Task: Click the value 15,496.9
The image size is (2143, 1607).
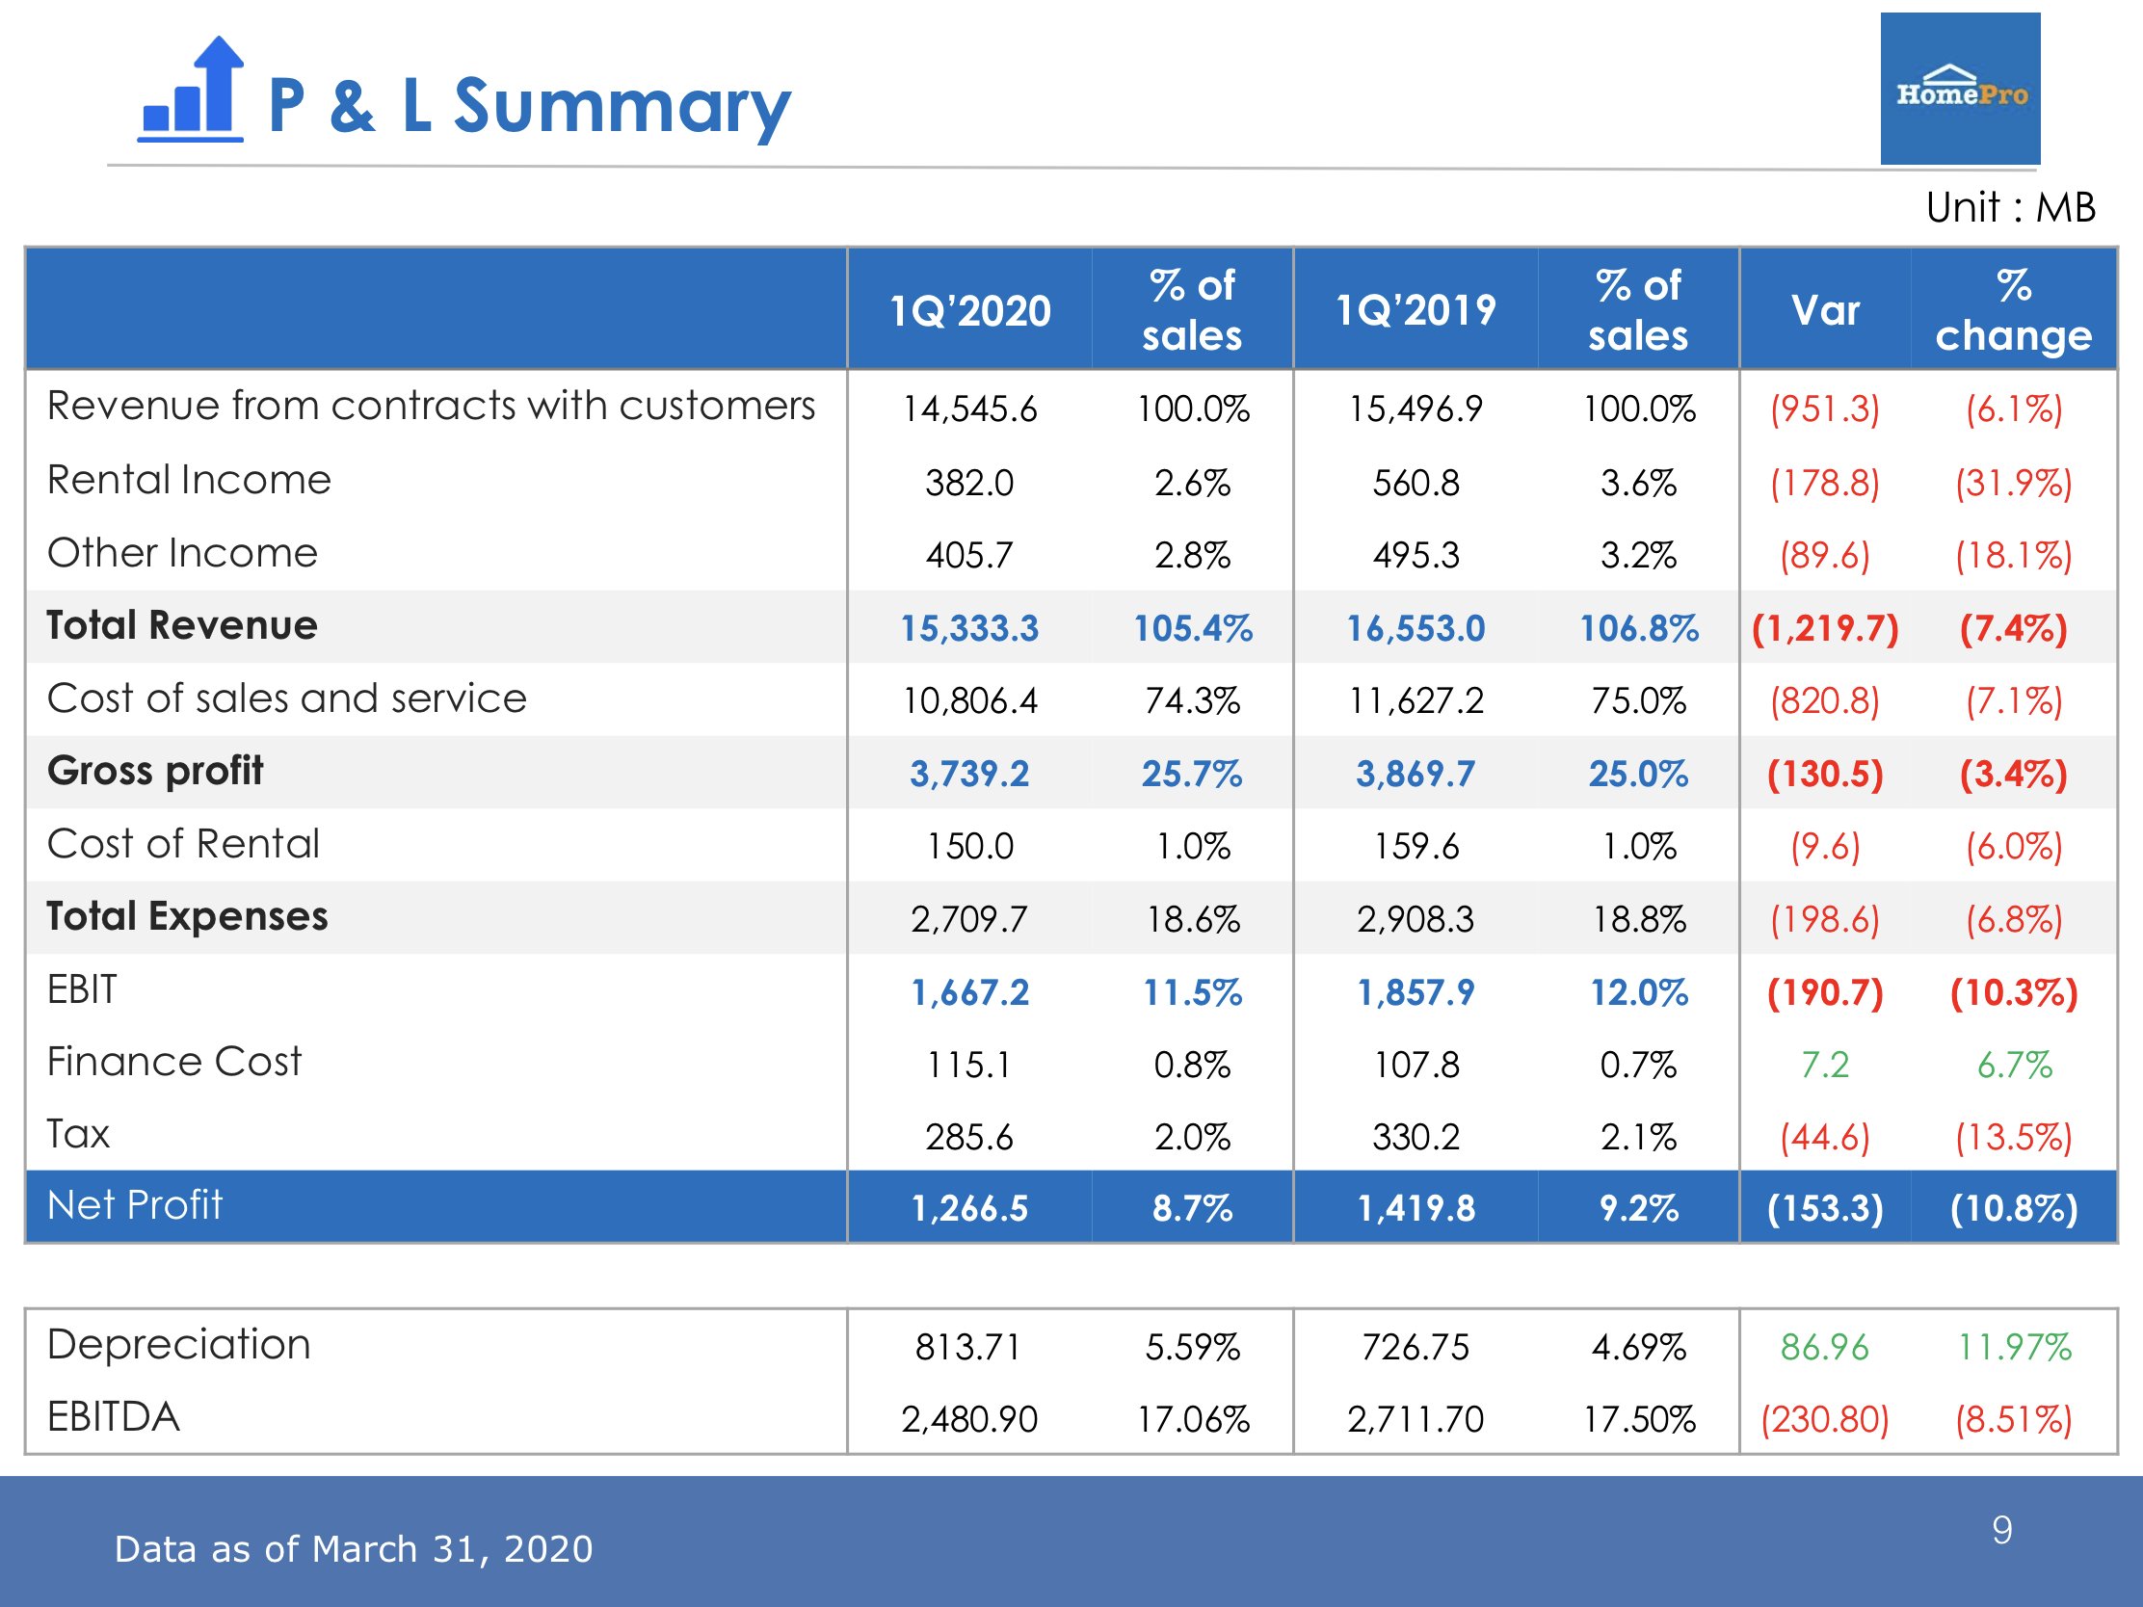Action: coord(1415,408)
